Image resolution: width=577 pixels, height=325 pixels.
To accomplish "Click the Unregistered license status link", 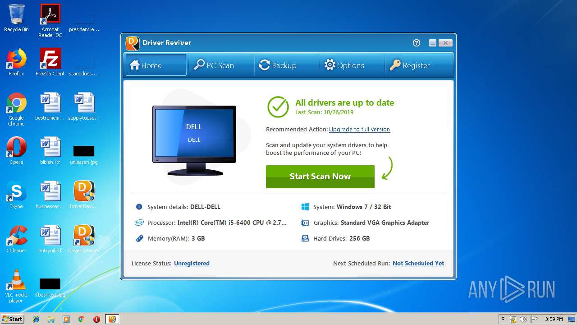I will (x=192, y=263).
